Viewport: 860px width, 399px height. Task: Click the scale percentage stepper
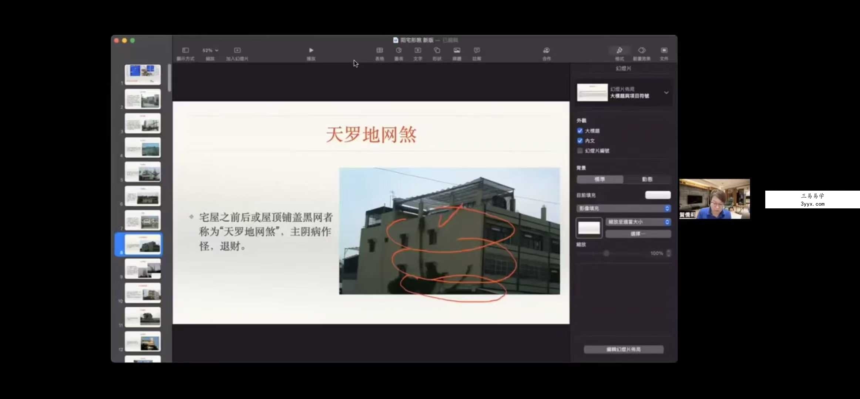pyautogui.click(x=668, y=253)
